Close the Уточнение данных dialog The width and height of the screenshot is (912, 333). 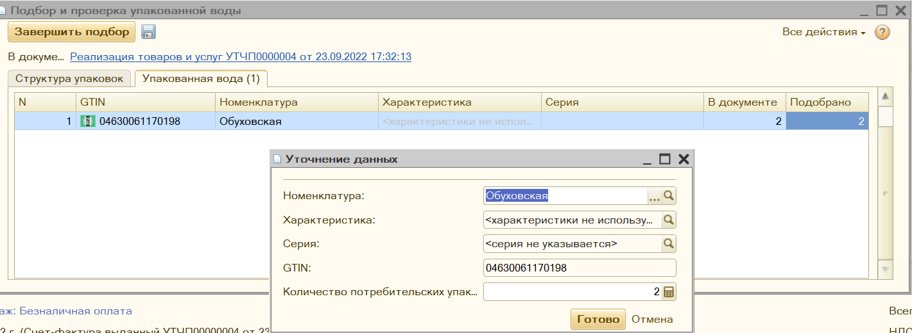(x=684, y=159)
